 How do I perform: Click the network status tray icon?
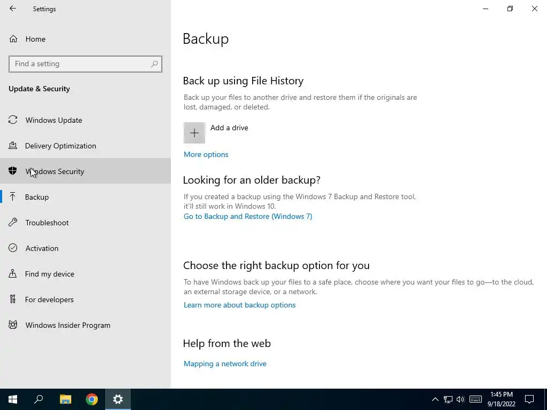point(448,399)
